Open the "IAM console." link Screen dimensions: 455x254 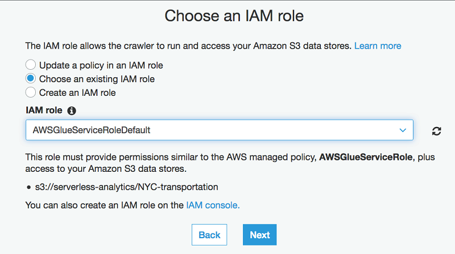click(x=213, y=205)
